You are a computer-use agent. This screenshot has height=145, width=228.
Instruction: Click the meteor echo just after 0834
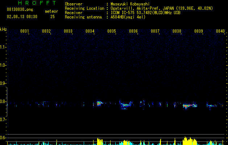pyautogui.click(x=100, y=103)
